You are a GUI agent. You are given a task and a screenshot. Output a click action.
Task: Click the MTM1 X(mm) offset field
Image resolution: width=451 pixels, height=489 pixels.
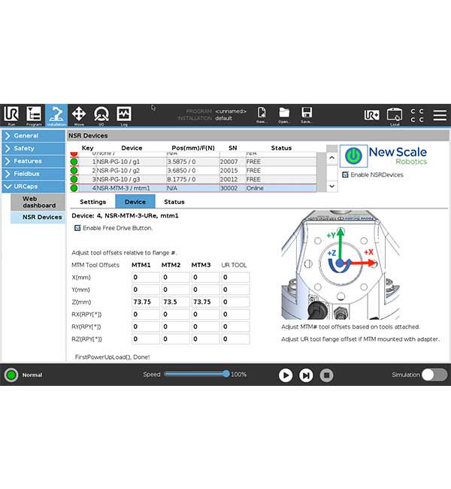tap(146, 278)
